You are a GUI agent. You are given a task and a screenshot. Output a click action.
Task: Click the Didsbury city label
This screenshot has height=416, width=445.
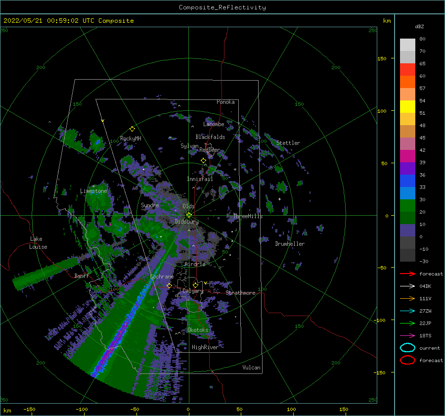click(186, 222)
